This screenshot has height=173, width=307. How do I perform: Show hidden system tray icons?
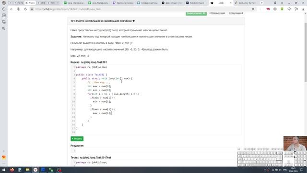point(265,170)
